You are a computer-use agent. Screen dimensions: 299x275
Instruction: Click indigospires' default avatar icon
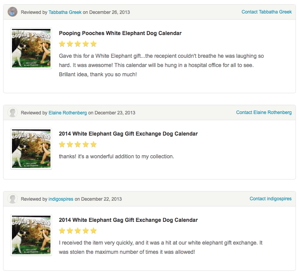(x=12, y=199)
